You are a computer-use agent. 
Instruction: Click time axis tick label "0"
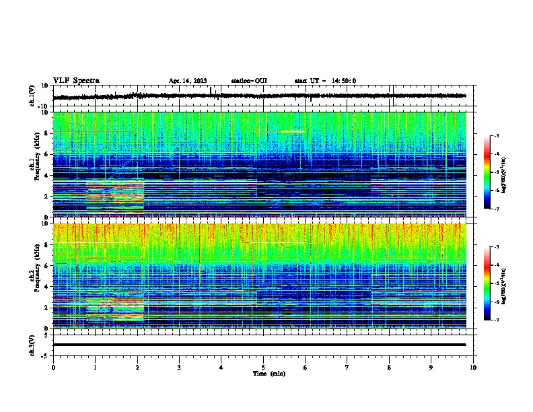click(53, 368)
